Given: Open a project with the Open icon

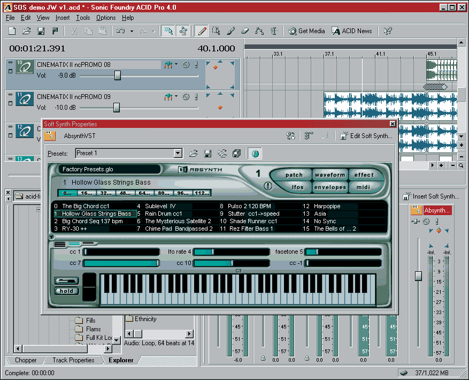Looking at the screenshot, I should point(27,31).
